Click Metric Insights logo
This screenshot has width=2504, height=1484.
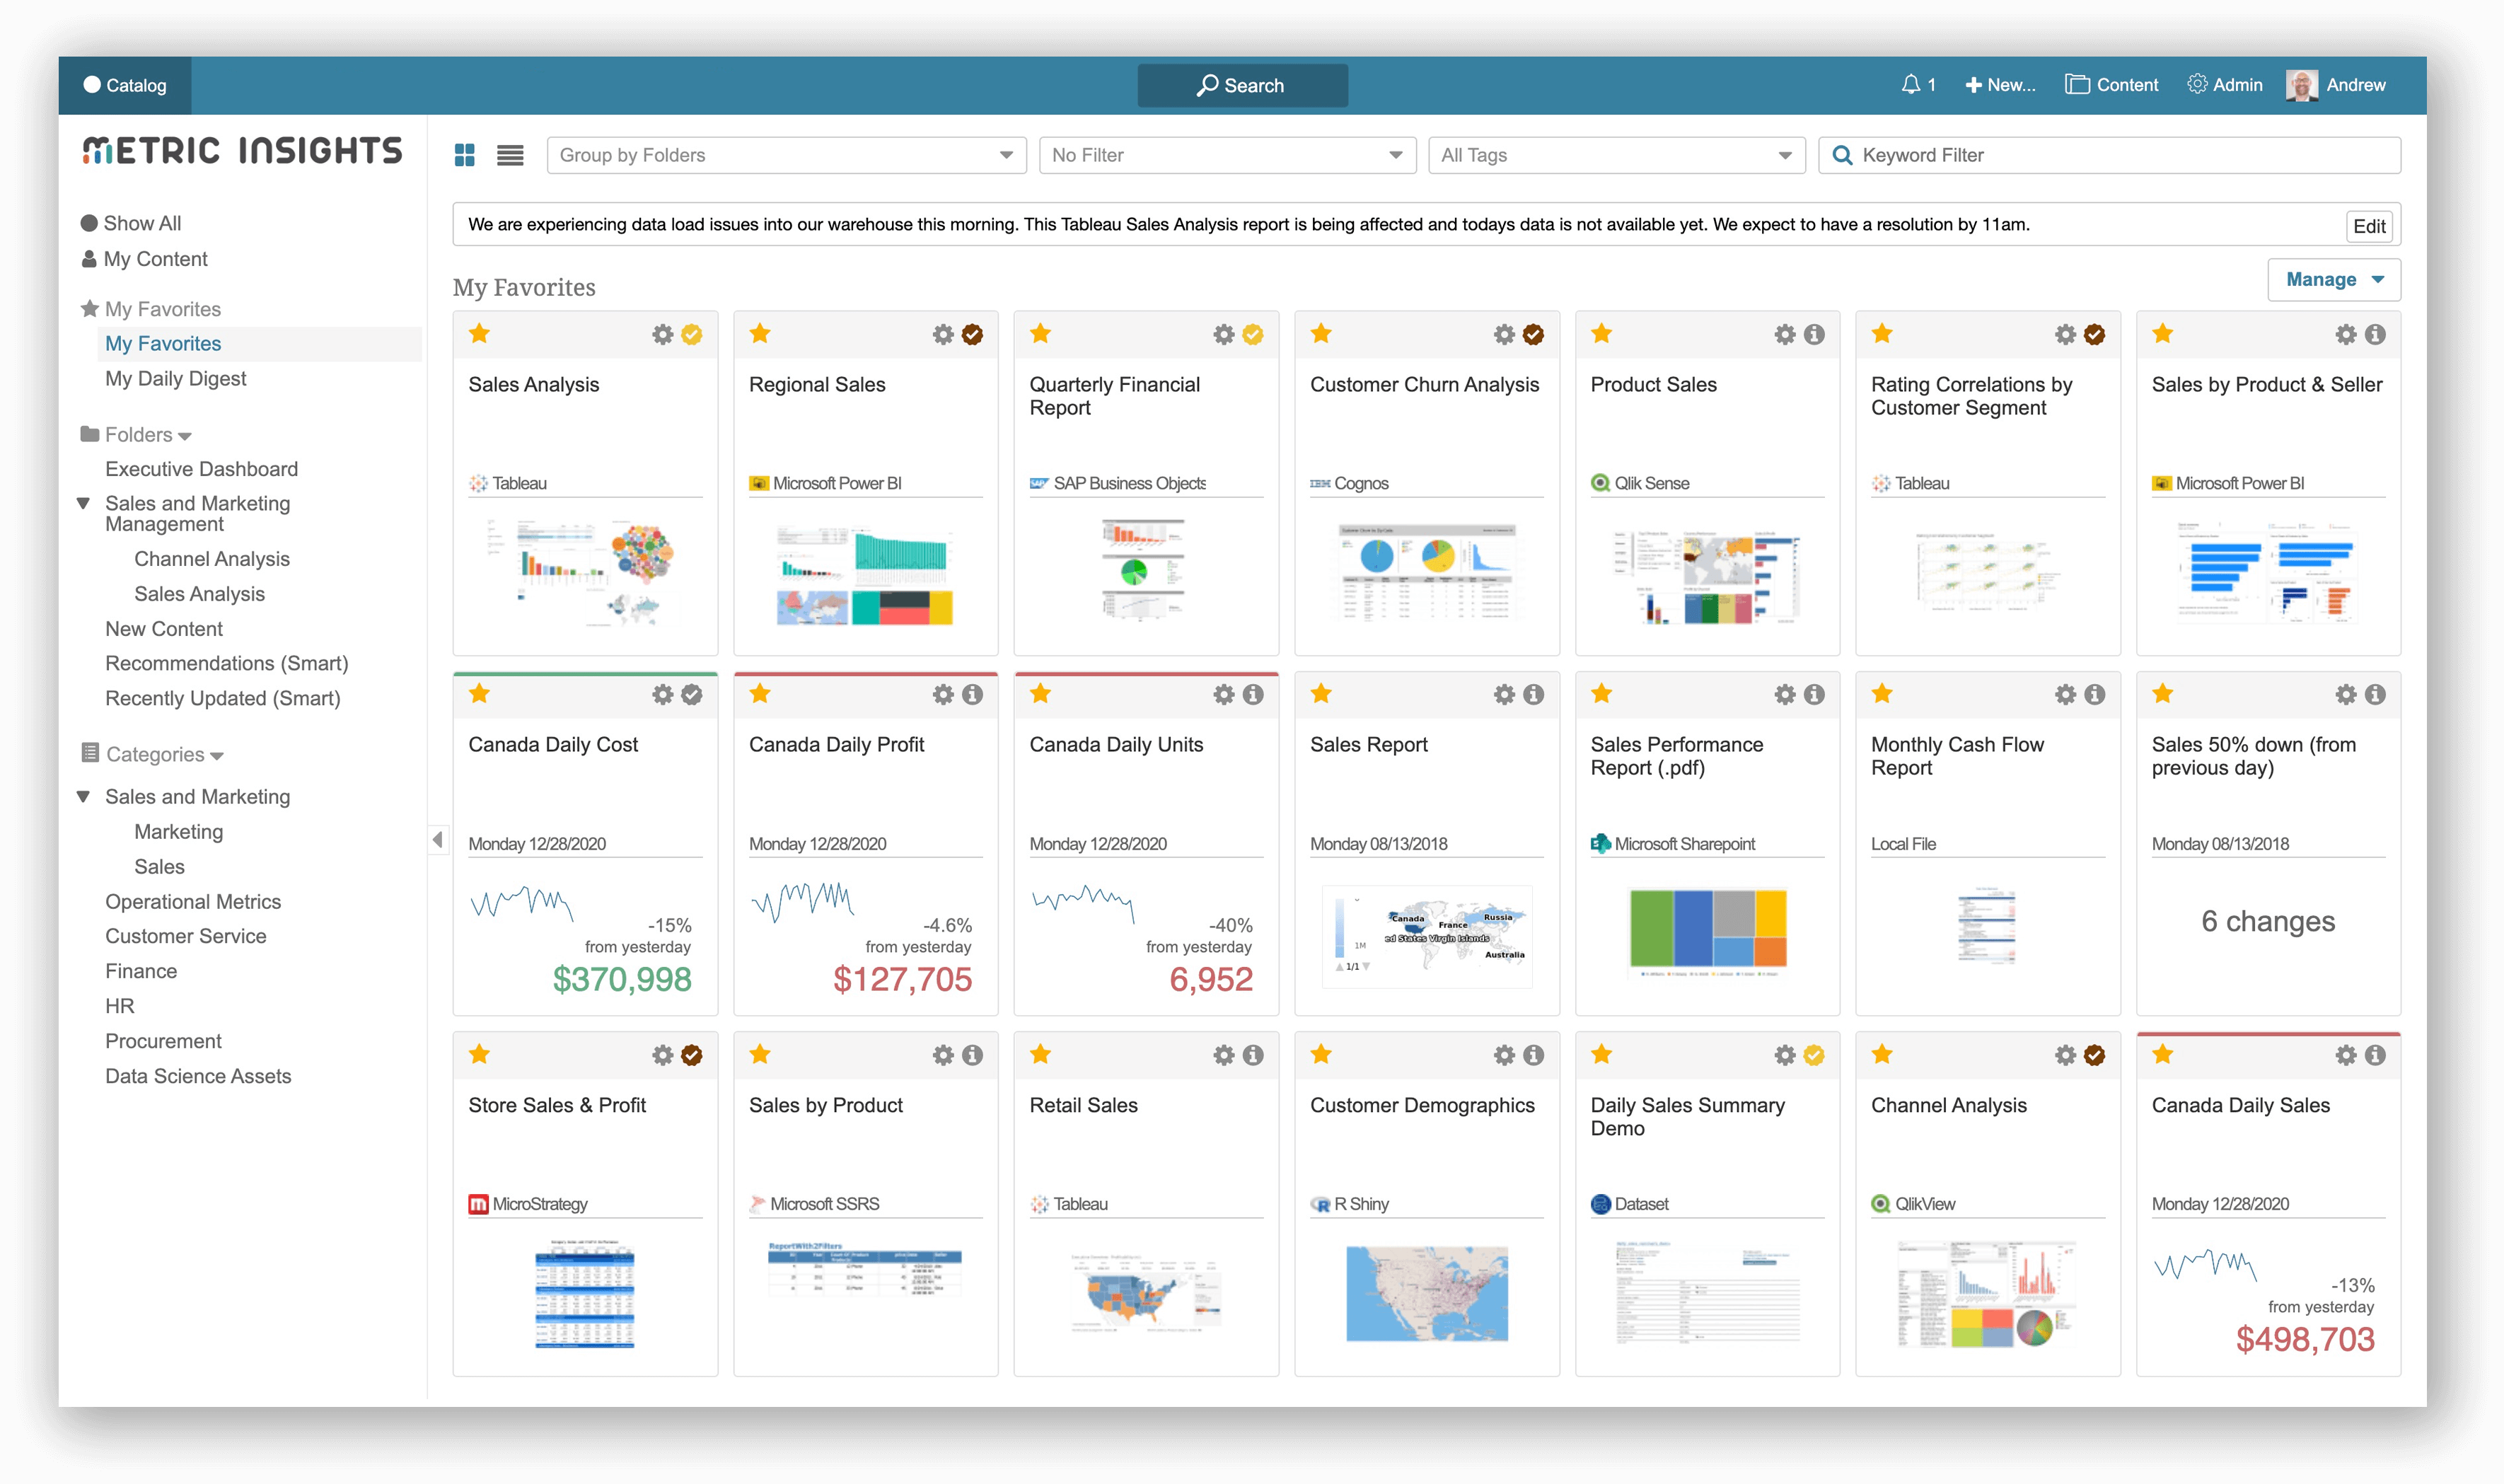coord(243,150)
